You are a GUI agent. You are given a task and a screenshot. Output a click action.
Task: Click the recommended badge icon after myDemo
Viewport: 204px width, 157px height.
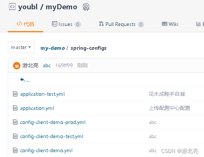[86, 7]
